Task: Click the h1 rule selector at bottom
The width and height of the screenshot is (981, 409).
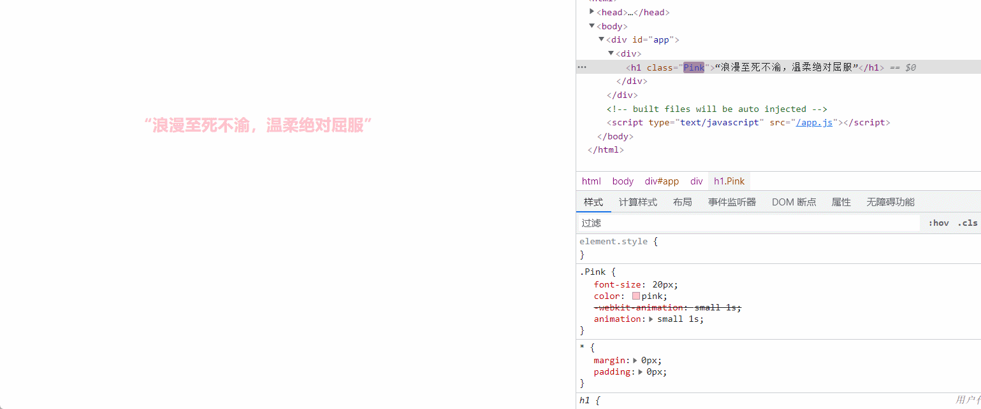Action: [x=585, y=401]
